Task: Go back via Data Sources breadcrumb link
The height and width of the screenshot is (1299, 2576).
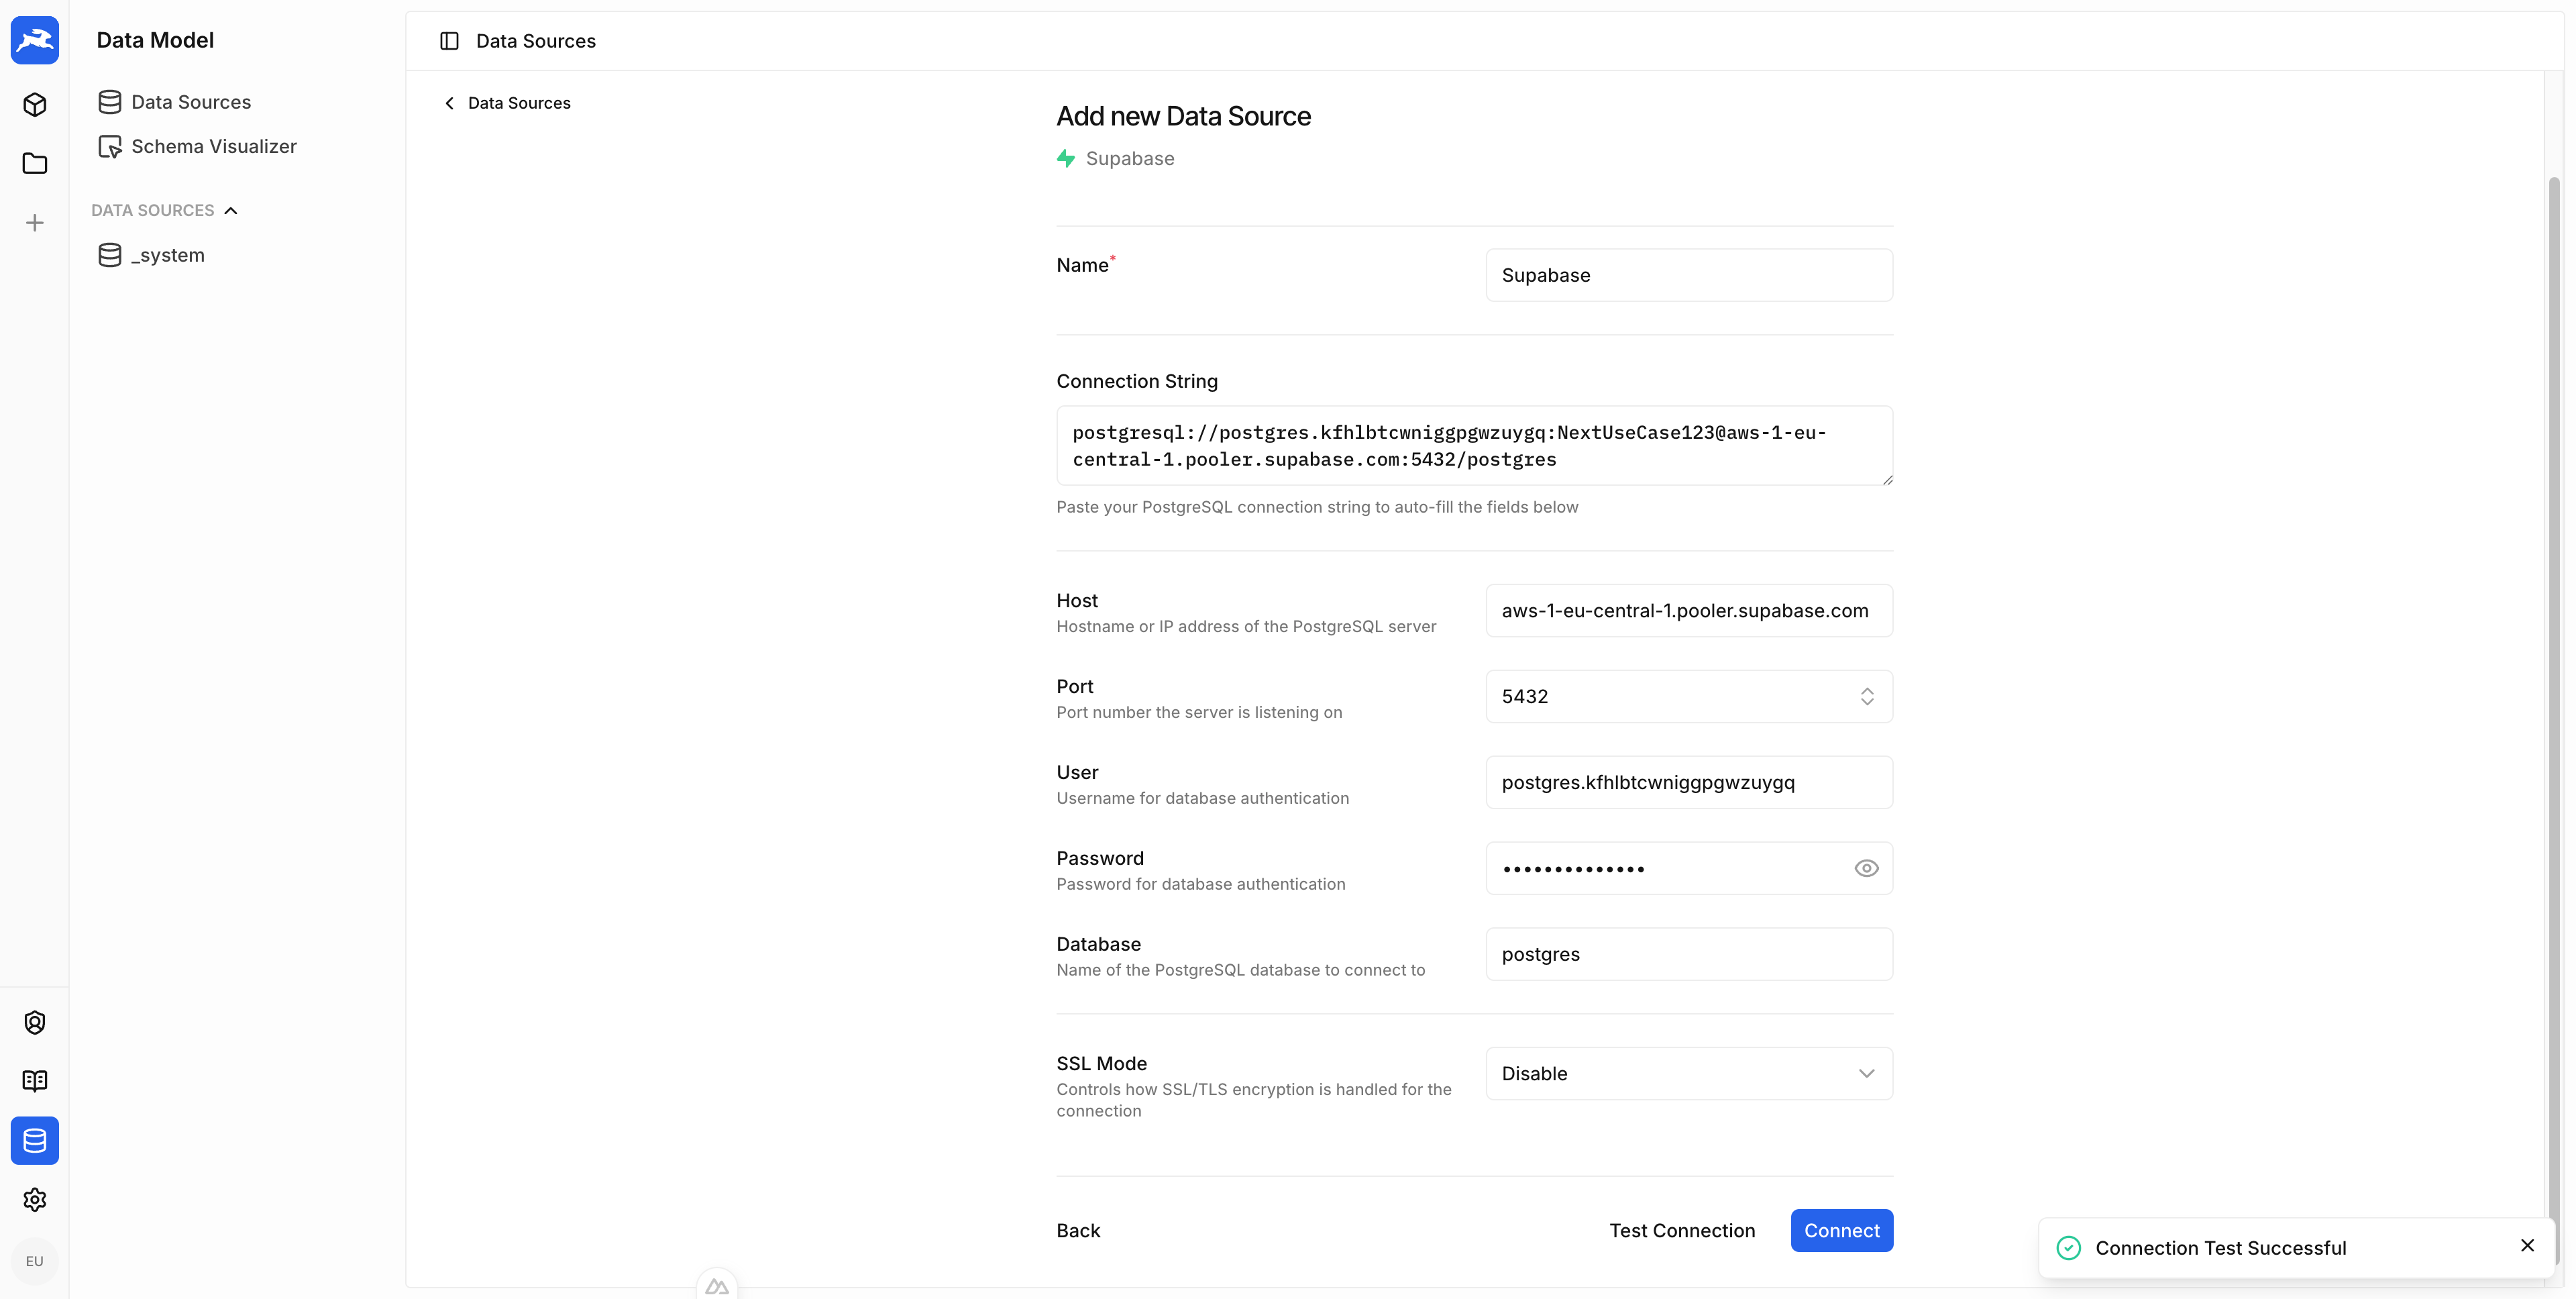Action: [519, 103]
